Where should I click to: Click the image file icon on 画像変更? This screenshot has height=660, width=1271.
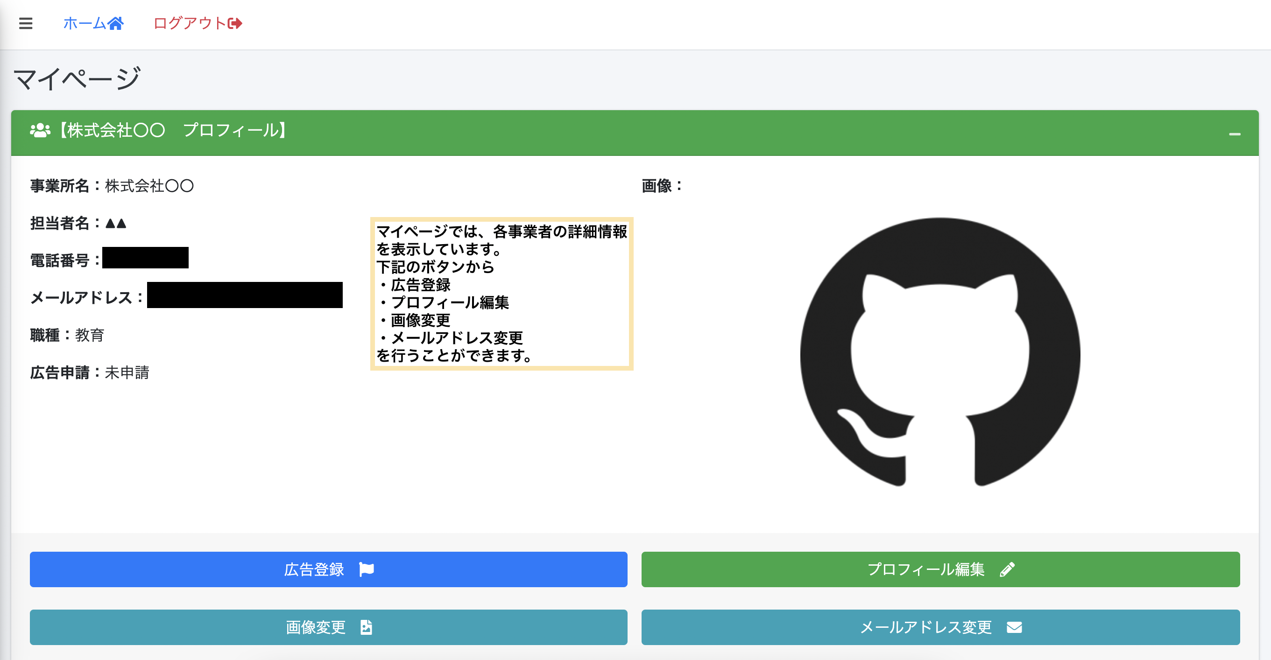pos(365,627)
